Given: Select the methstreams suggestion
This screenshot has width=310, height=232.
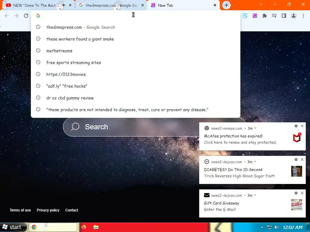Looking at the screenshot, I should pyautogui.click(x=136, y=51).
